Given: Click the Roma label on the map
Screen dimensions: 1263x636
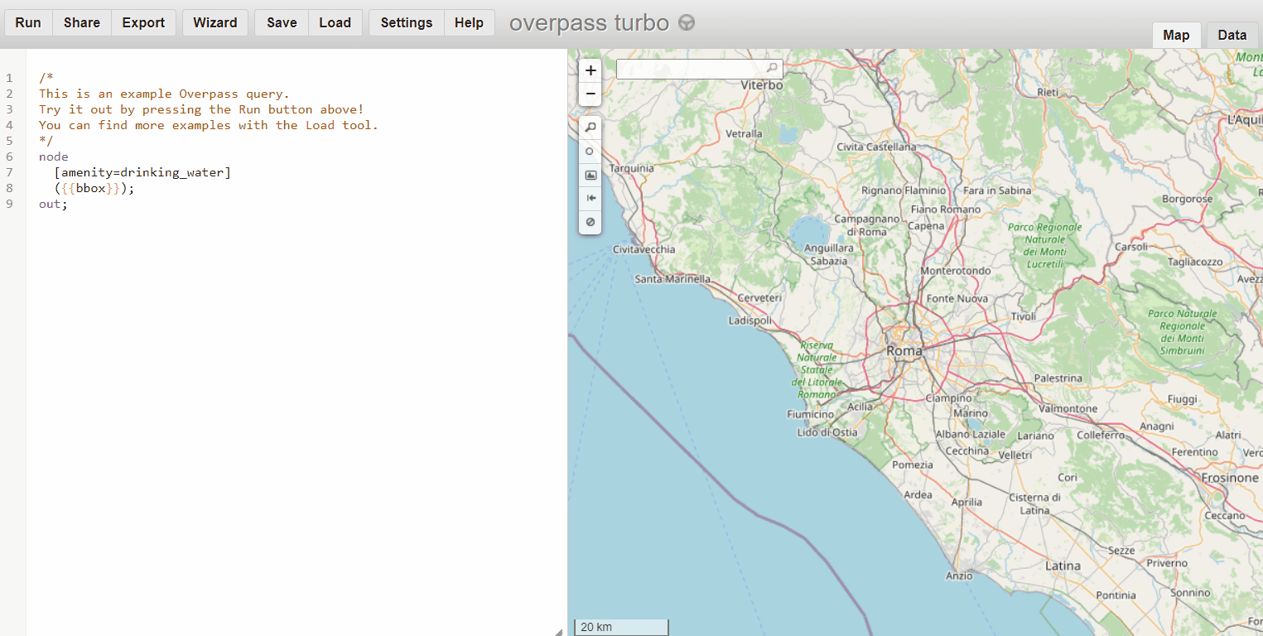Looking at the screenshot, I should coord(904,351).
